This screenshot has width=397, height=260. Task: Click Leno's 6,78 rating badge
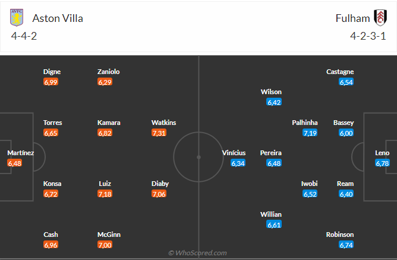(382, 163)
